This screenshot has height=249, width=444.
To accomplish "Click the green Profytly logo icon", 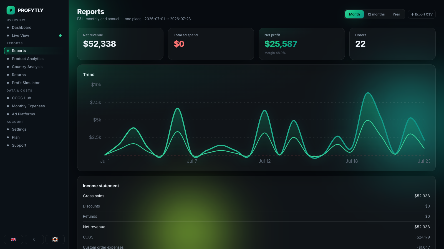I will coord(11,10).
